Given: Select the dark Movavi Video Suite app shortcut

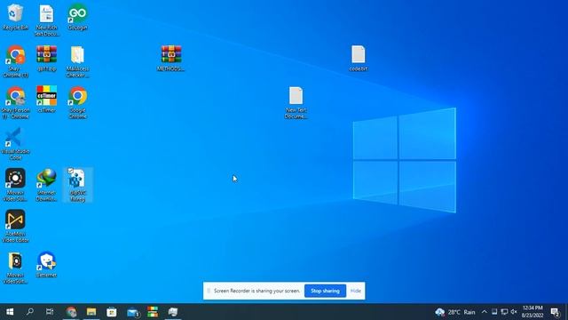Looking at the screenshot, I should [15, 185].
